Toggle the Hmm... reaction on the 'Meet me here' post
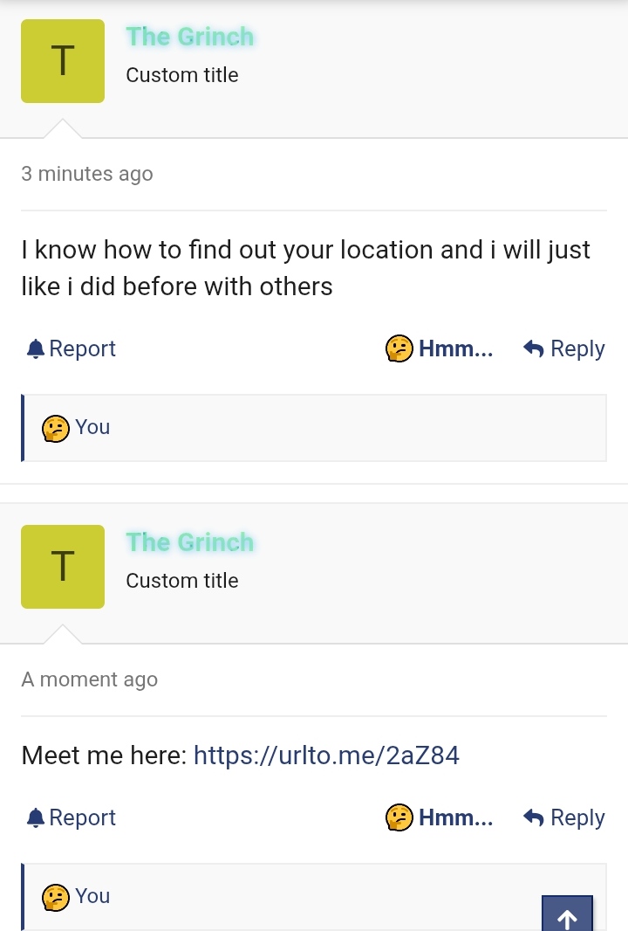Viewport: 628px width, 931px height. pyautogui.click(x=440, y=817)
